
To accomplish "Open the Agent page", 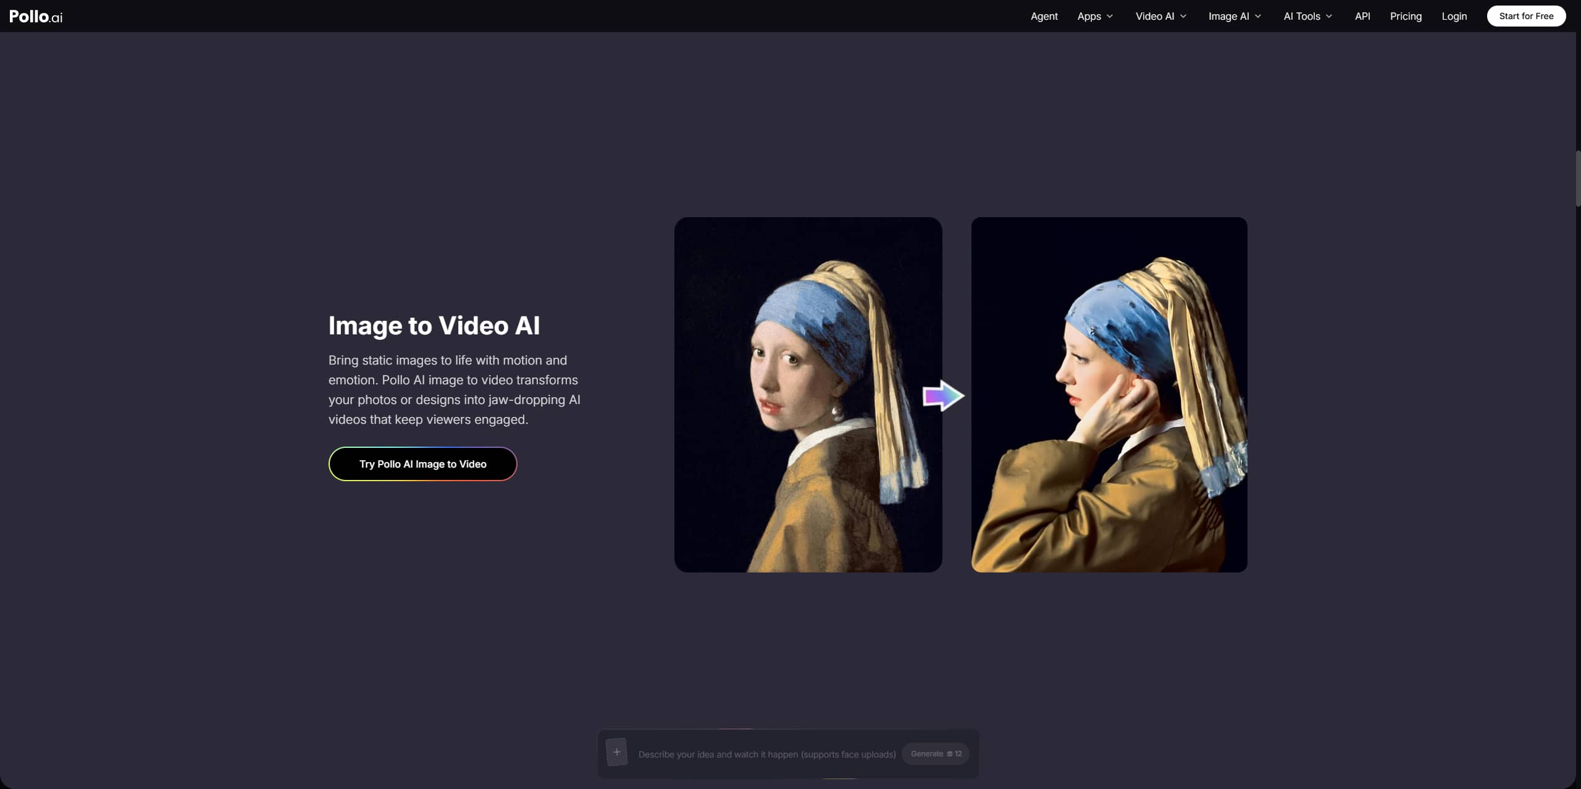I will pyautogui.click(x=1044, y=16).
